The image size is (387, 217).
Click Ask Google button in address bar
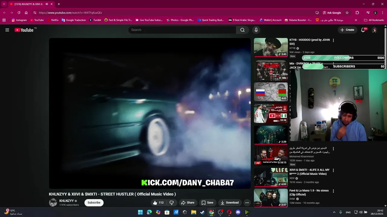pyautogui.click(x=332, y=13)
